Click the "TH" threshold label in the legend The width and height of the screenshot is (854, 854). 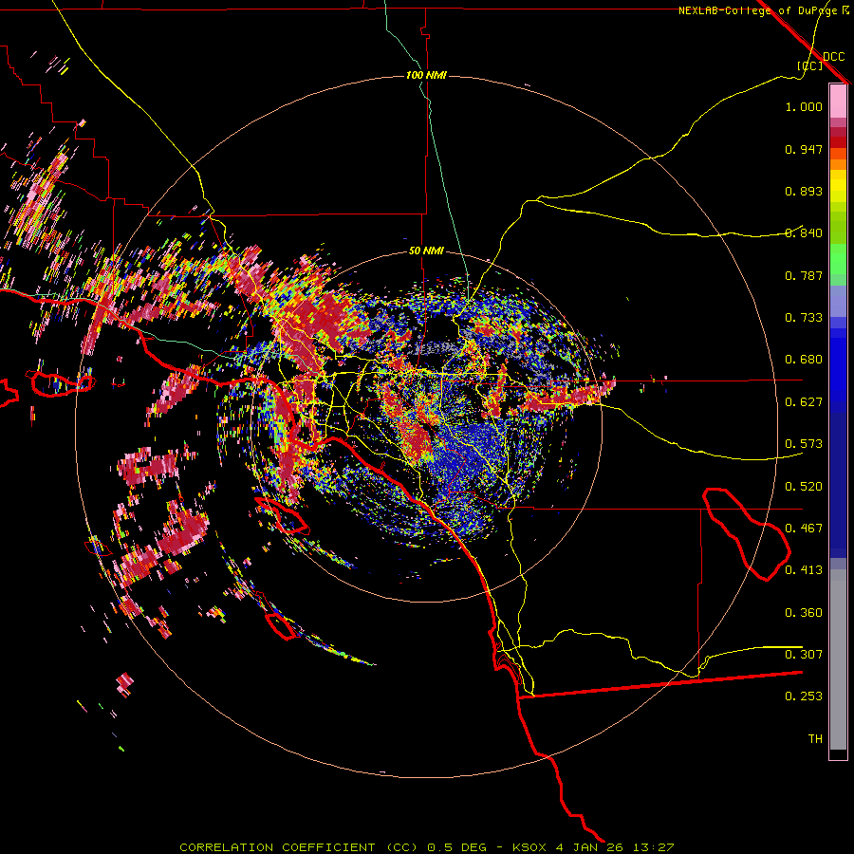tap(815, 738)
